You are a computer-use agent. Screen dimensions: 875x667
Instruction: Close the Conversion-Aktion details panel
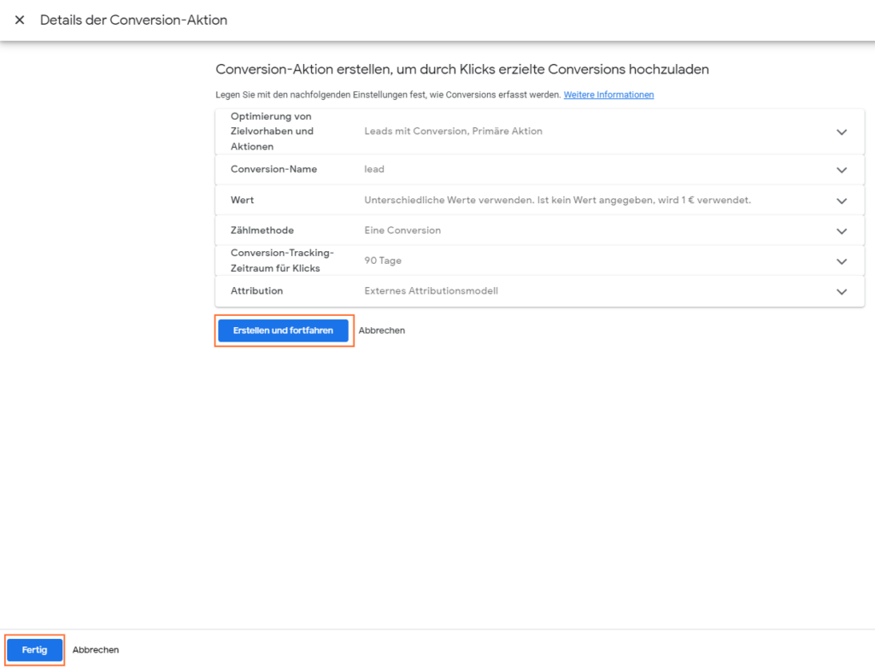click(20, 20)
